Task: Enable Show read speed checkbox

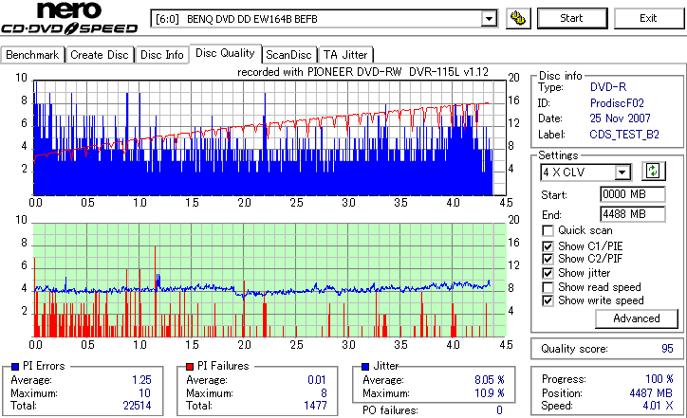Action: pyautogui.click(x=548, y=287)
